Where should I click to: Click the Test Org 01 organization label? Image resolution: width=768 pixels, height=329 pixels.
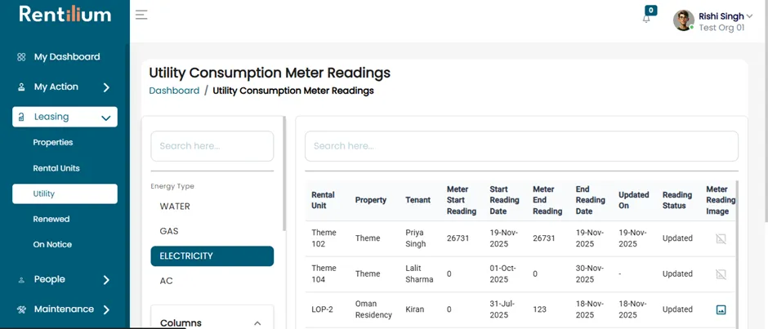point(721,28)
